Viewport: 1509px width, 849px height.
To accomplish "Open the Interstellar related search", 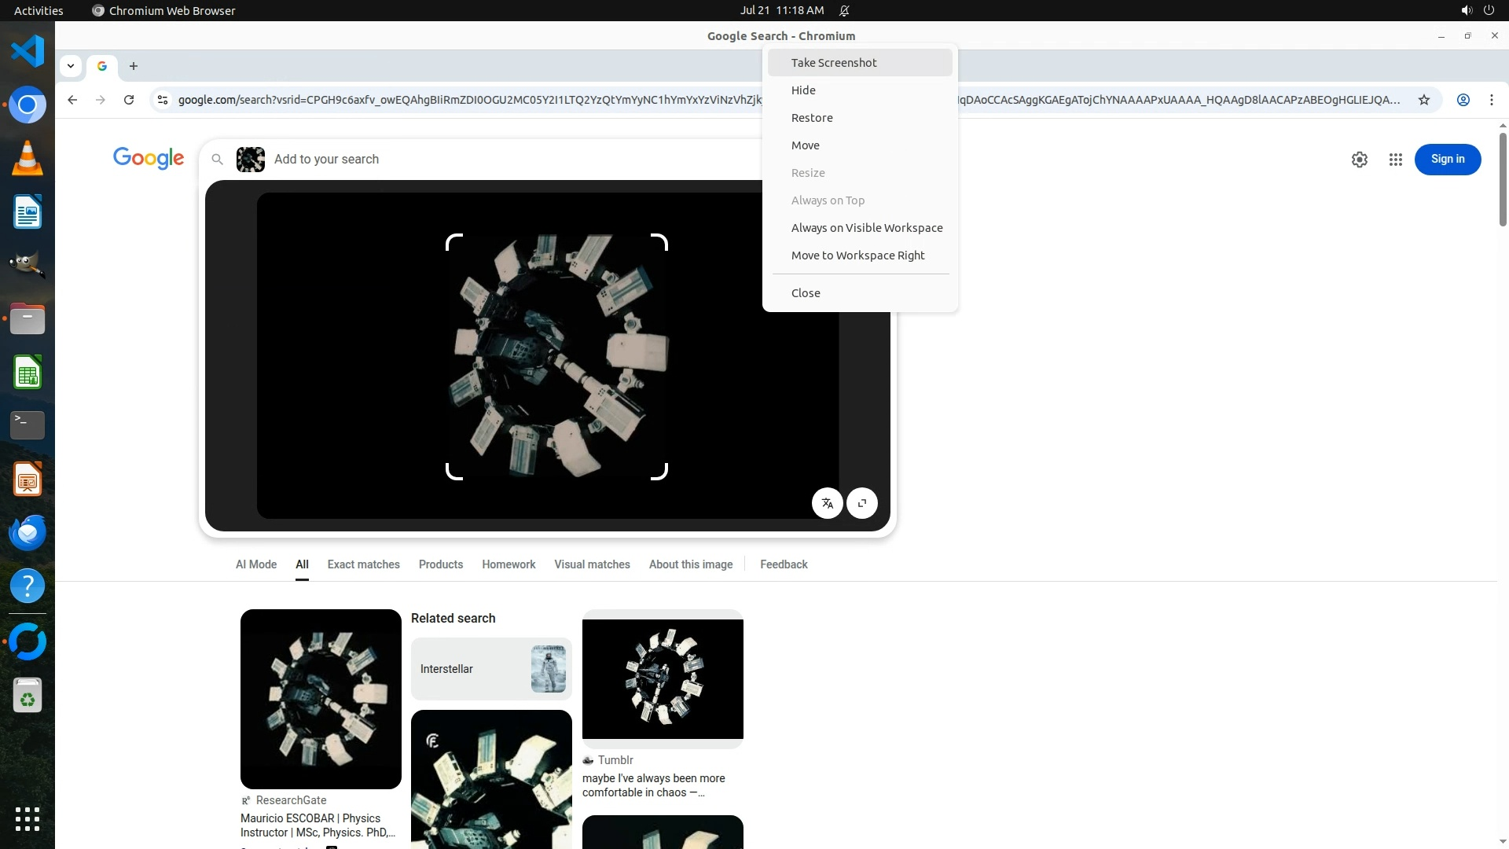I will [490, 669].
